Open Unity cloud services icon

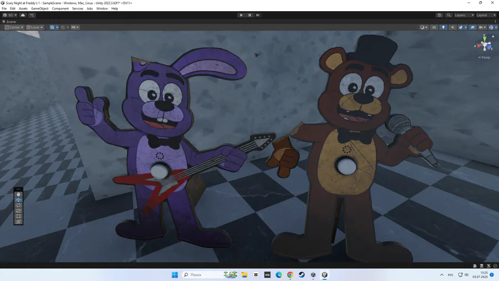pos(23,15)
